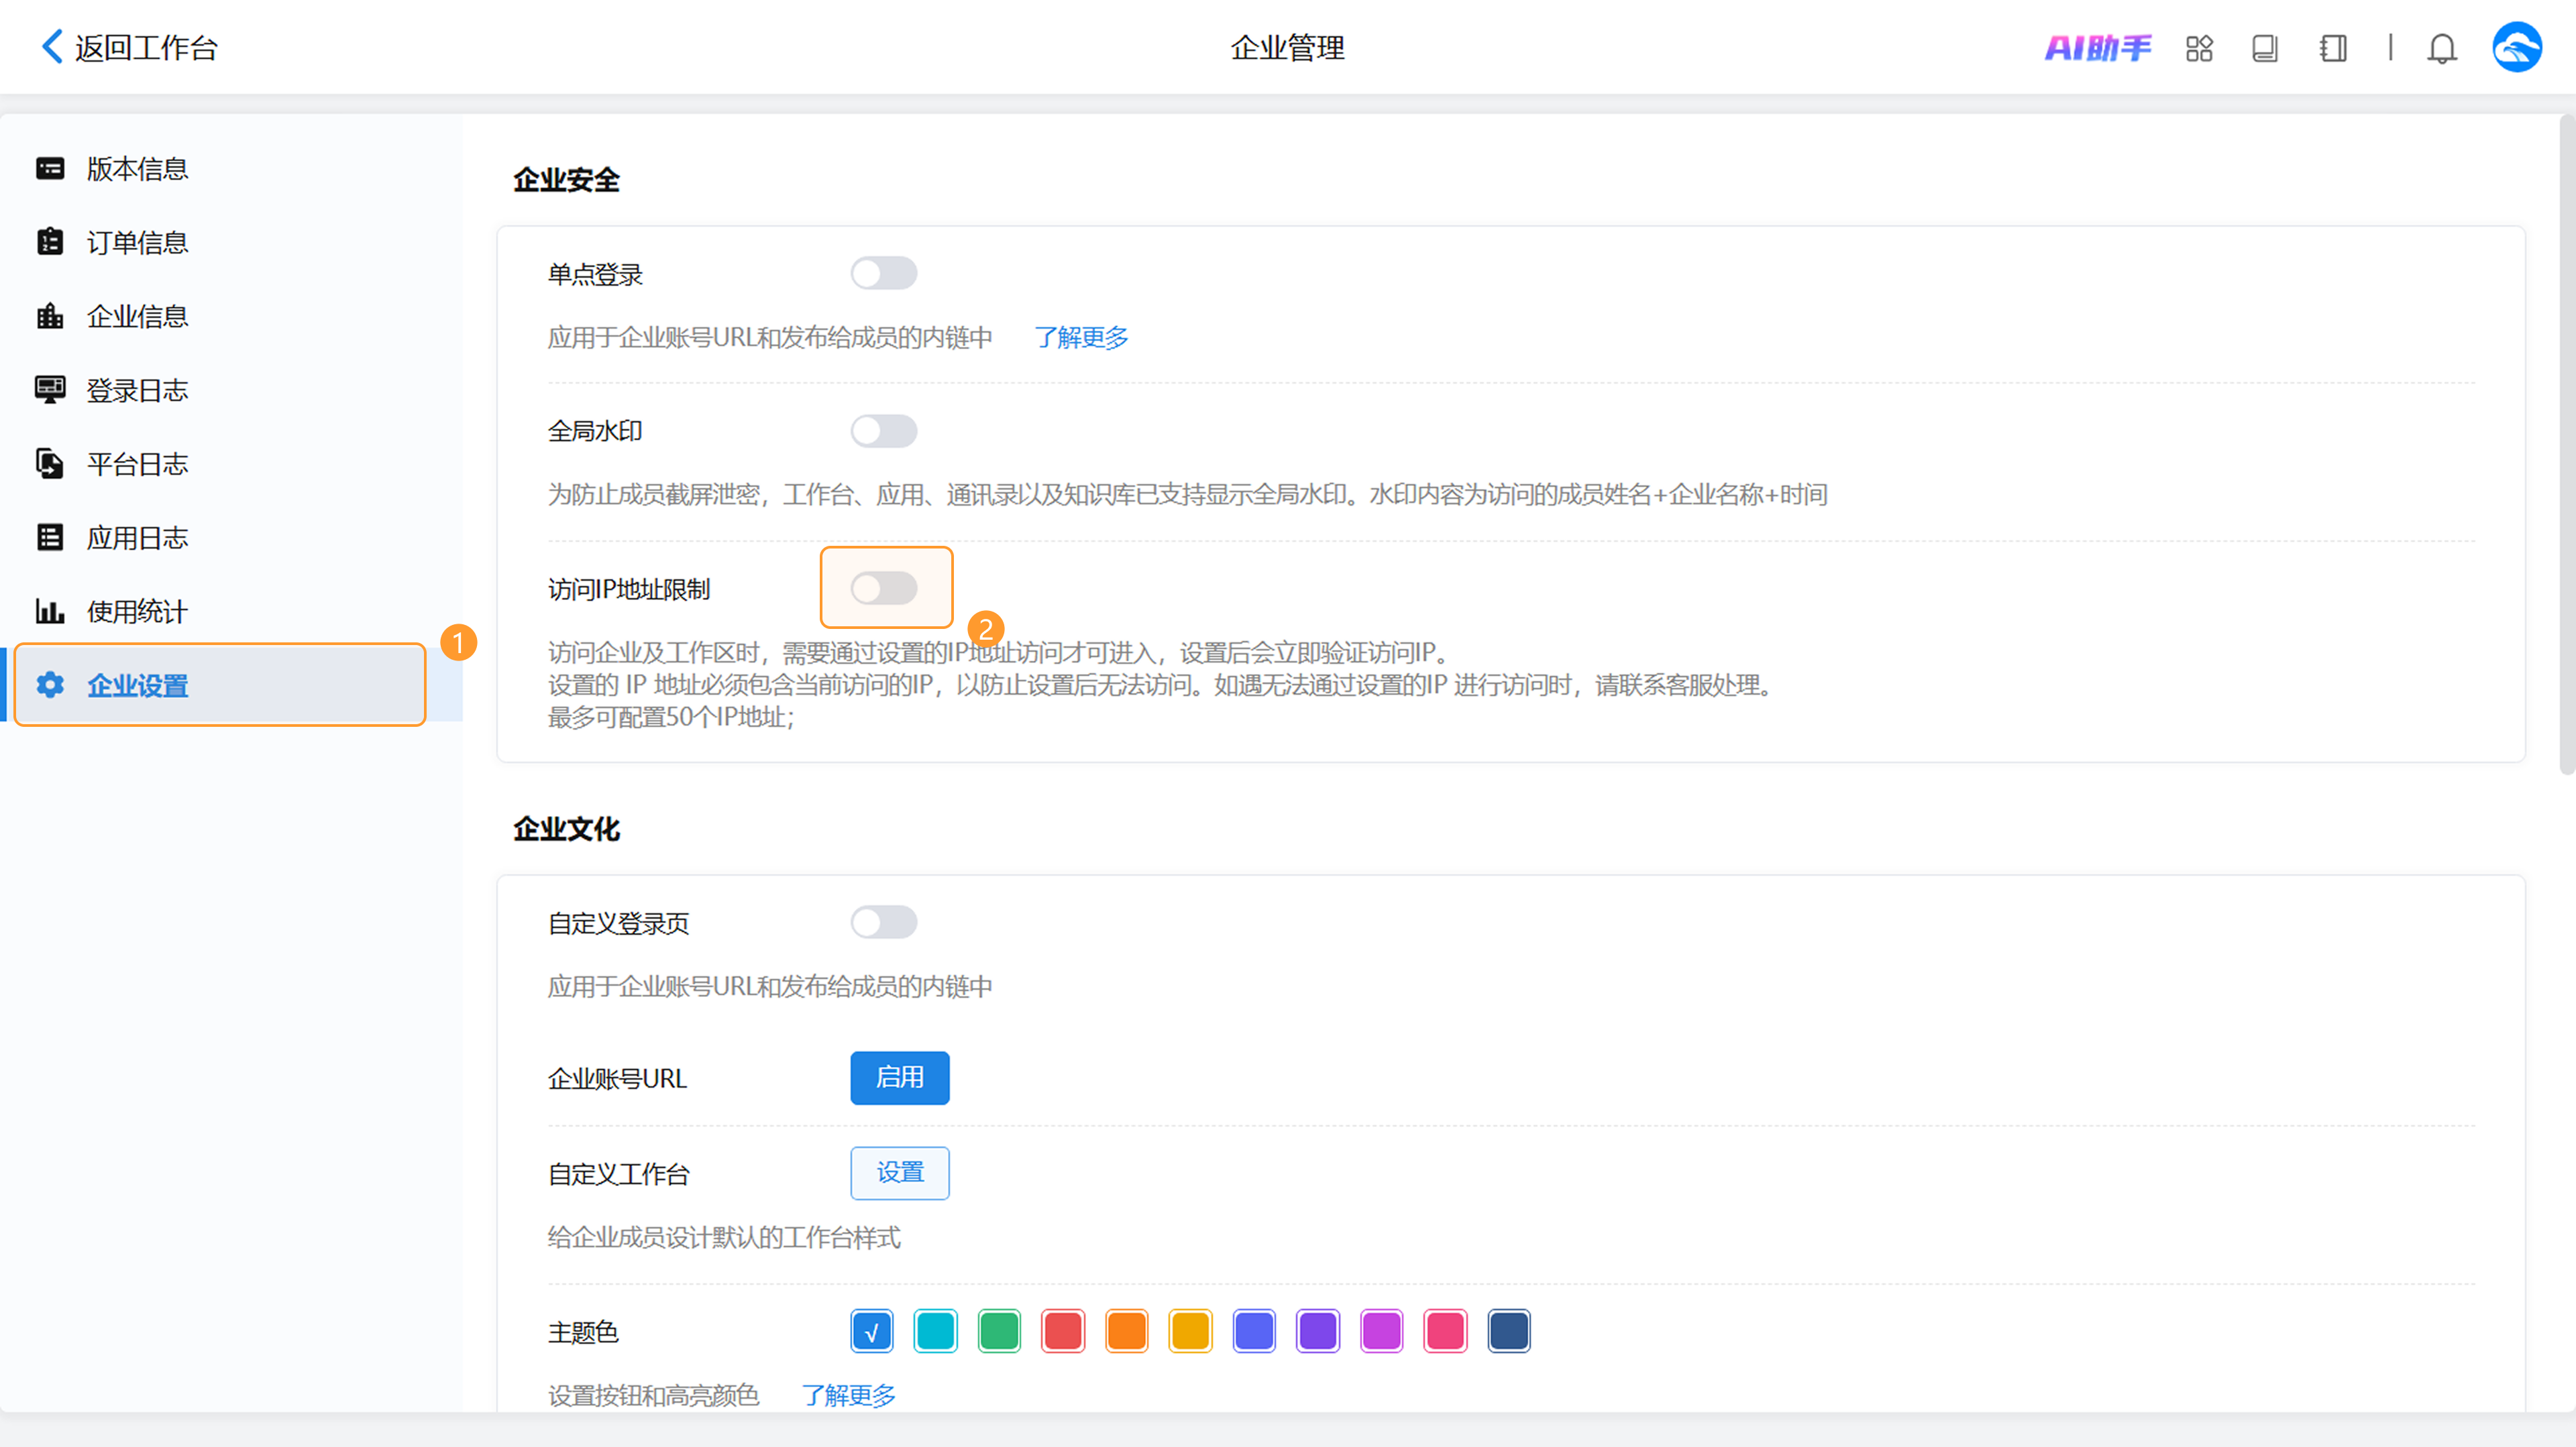The height and width of the screenshot is (1447, 2576).
Task: Select the green theme color swatch
Action: (999, 1331)
